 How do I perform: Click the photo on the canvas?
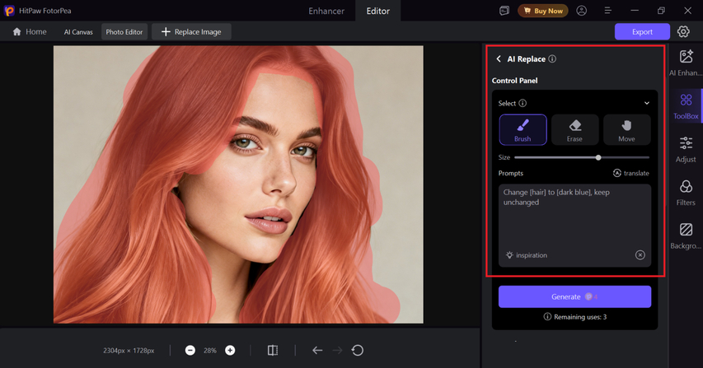[238, 184]
